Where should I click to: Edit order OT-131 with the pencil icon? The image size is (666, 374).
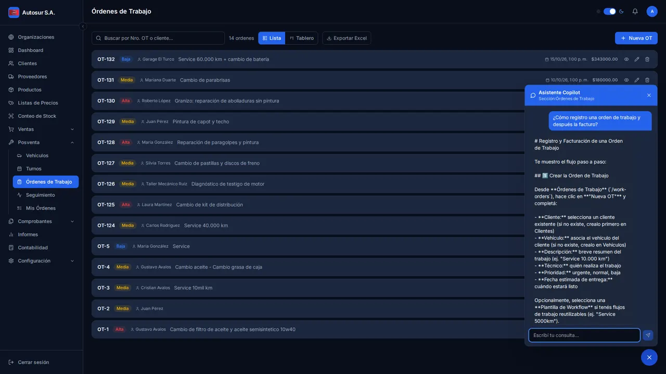[637, 80]
